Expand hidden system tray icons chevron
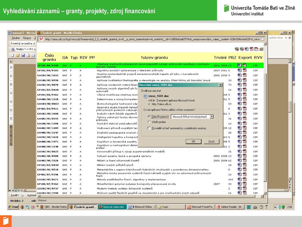Viewport: 302px width, 227px height. pos(276,207)
